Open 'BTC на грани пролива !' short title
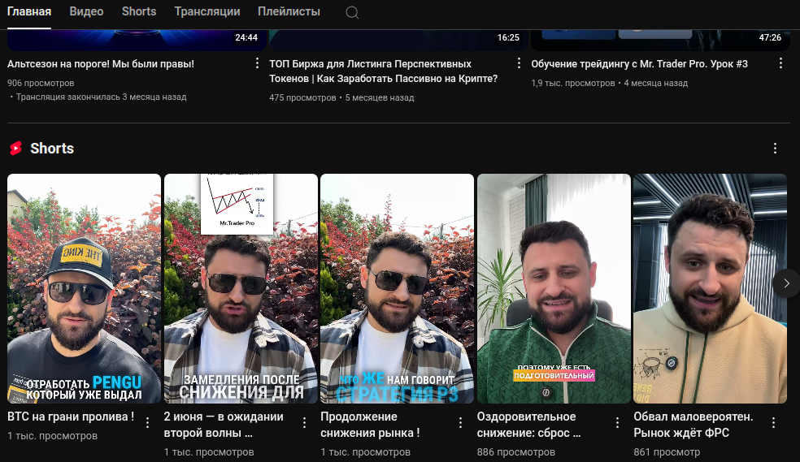This screenshot has height=462, width=800. point(71,417)
